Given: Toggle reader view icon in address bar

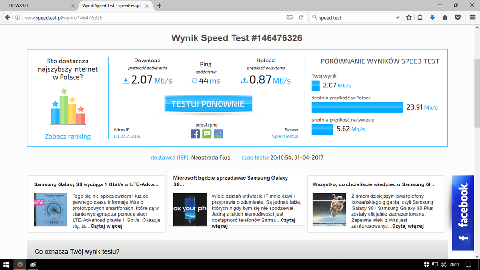Looking at the screenshot, I should (x=289, y=17).
